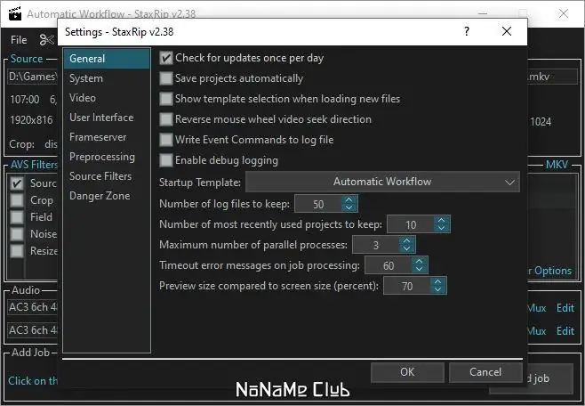Uncheck Check for updates once per day
The image size is (585, 406).
coord(166,58)
